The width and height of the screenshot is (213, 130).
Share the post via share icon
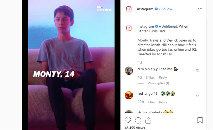pos(148,120)
